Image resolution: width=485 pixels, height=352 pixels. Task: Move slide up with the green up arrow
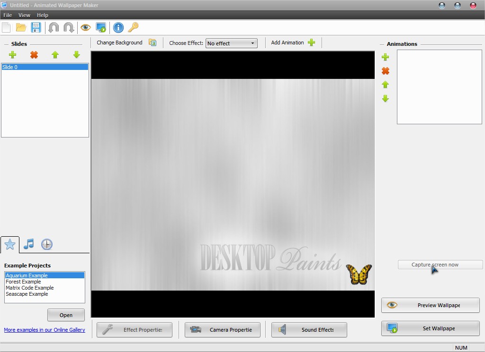click(x=55, y=55)
